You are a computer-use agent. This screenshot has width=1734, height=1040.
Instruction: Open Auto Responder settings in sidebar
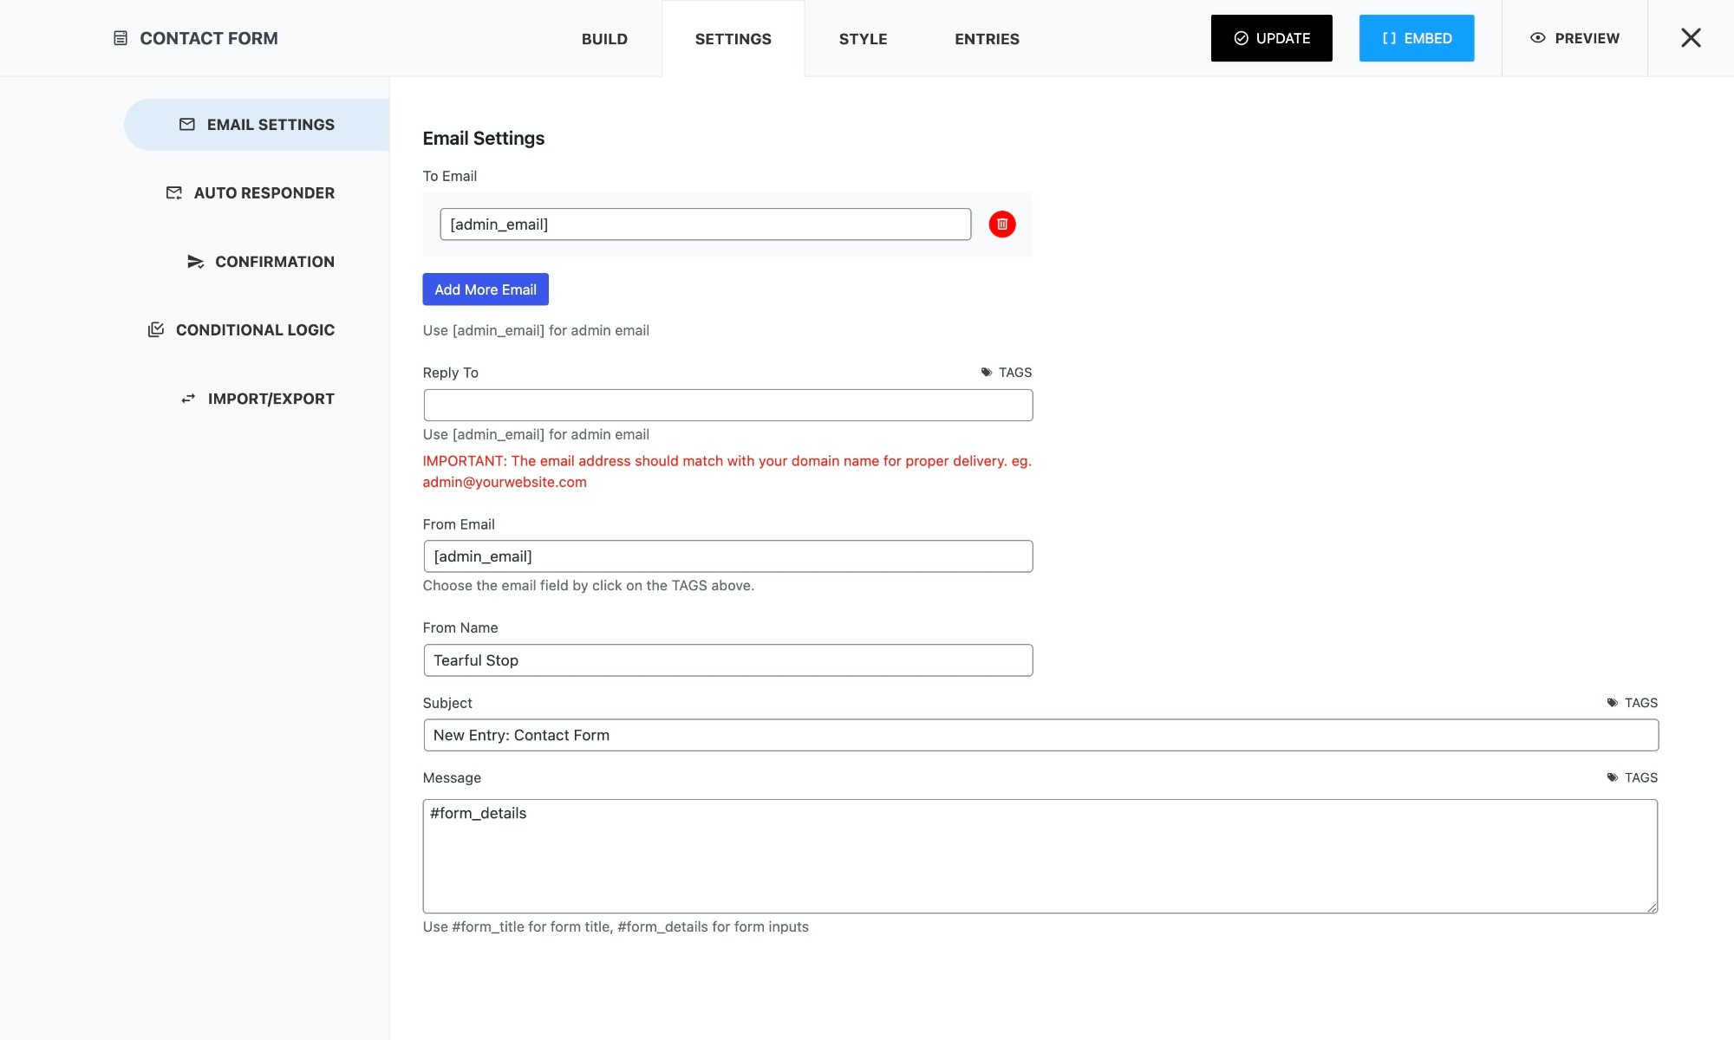click(251, 193)
